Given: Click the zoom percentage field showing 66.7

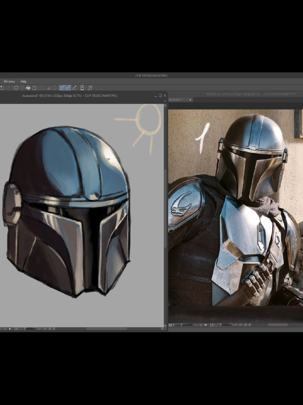Looking at the screenshot, I should tap(171, 325).
